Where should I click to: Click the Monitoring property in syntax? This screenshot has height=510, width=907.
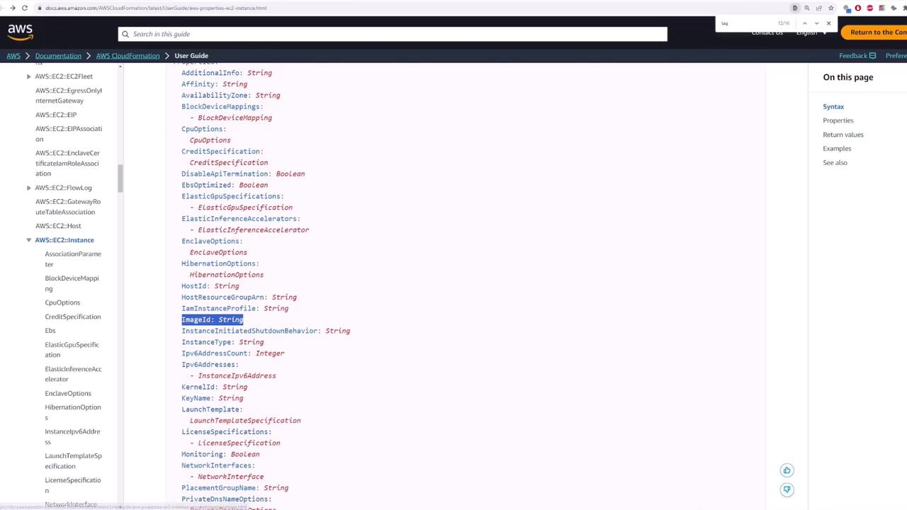click(x=202, y=455)
